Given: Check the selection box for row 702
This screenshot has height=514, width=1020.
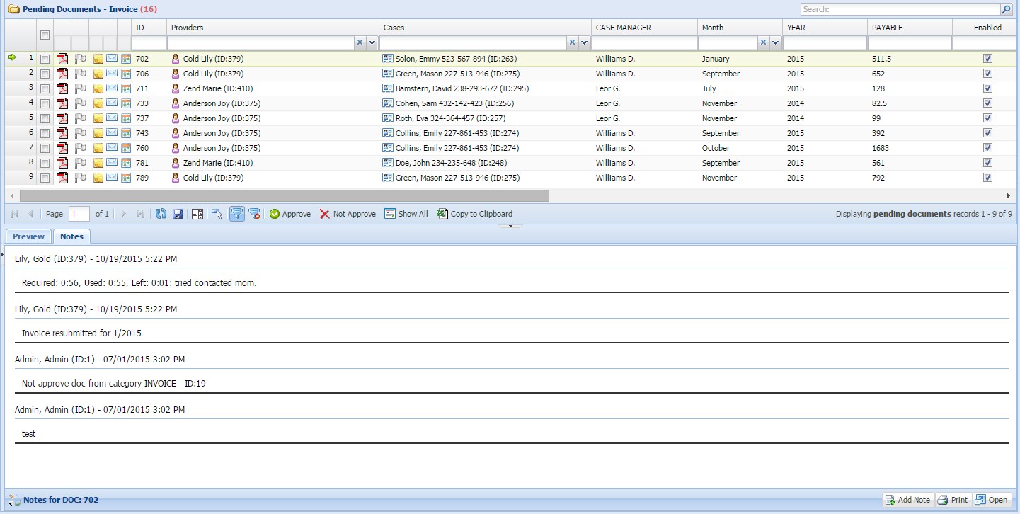Looking at the screenshot, I should tap(45, 59).
